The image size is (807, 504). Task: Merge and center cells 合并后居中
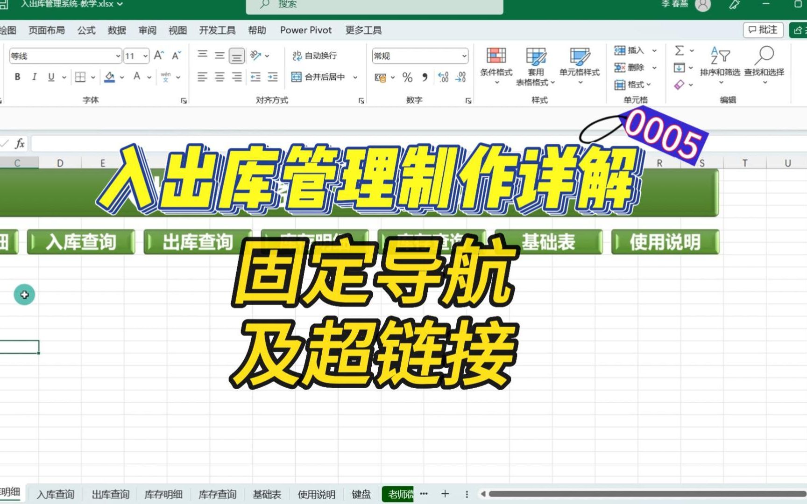(x=319, y=77)
